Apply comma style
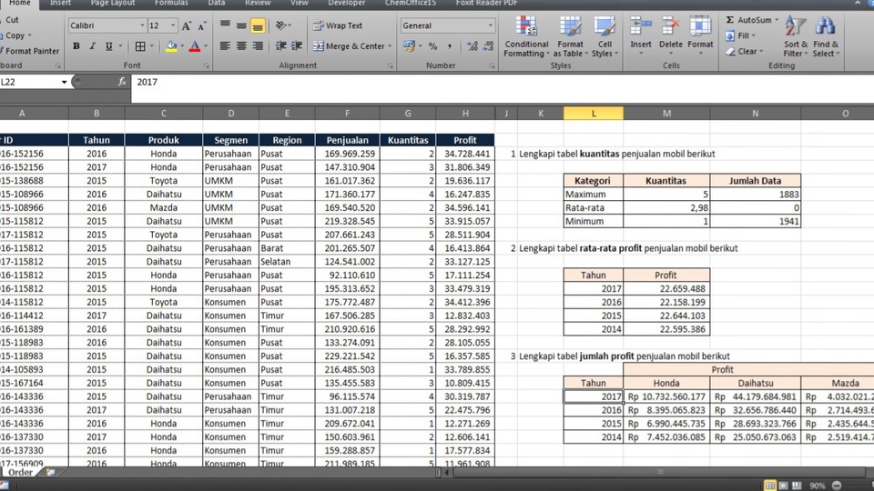 [x=449, y=46]
